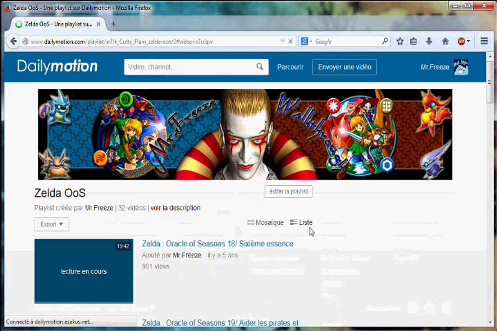Image resolution: width=497 pixels, height=331 pixels.
Task: Click the 19:42 duration label
Action: pos(123,246)
